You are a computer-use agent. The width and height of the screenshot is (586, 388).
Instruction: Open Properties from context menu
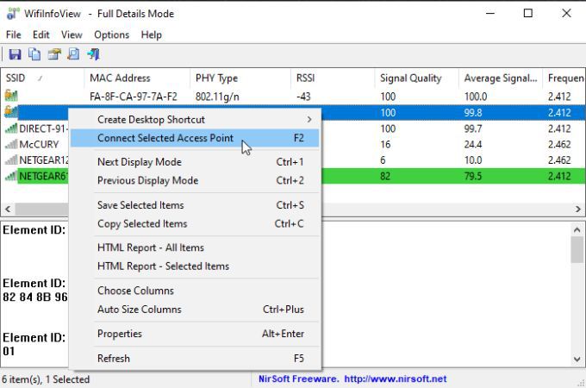(195, 334)
